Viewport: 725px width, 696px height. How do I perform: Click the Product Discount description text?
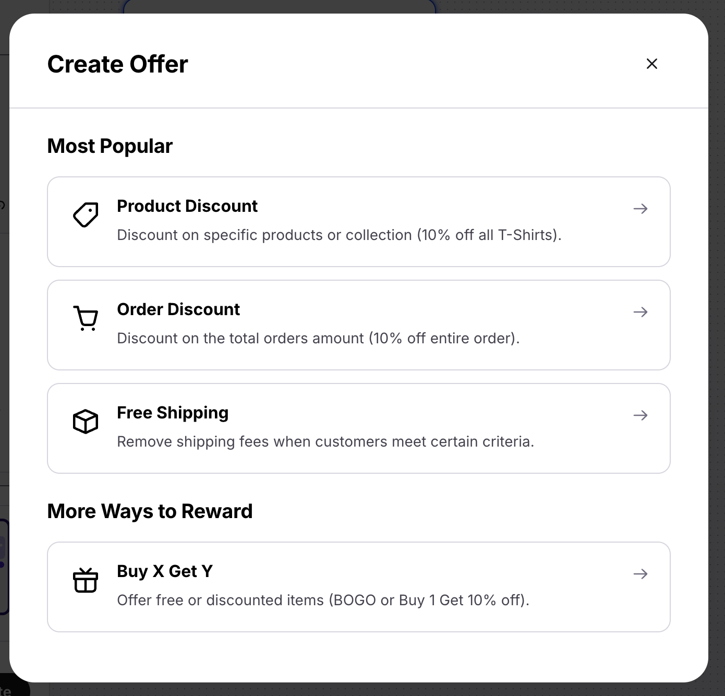point(340,235)
